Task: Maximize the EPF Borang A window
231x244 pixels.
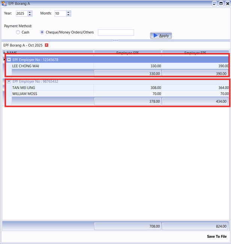Action: (x=221, y=3)
